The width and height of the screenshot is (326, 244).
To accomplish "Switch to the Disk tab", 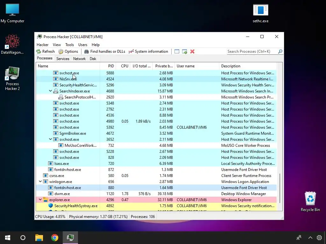I will click(93, 59).
